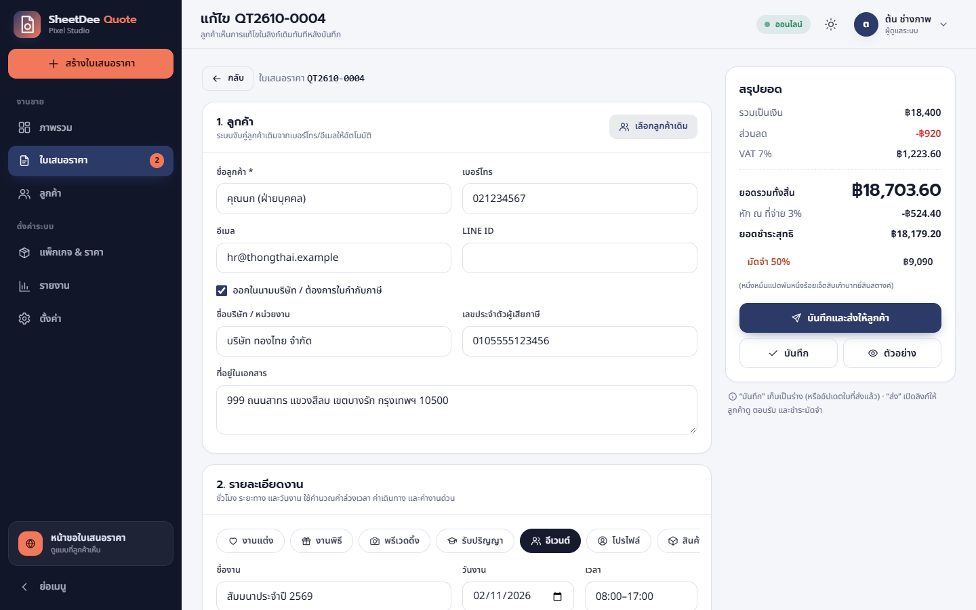This screenshot has width=976, height=610.
Task: Click the notification badge showing 2
Action: (157, 161)
